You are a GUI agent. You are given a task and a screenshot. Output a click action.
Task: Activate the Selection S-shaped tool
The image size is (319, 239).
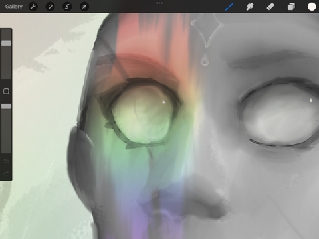[x=67, y=7]
